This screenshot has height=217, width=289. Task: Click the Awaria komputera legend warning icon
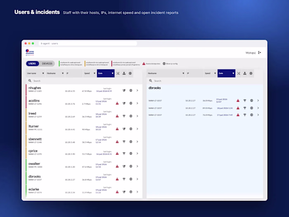coord(144,64)
